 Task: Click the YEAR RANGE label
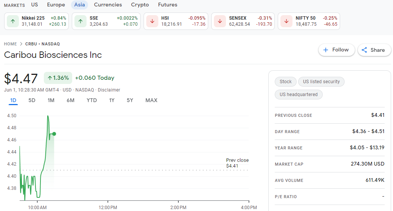[x=288, y=148]
